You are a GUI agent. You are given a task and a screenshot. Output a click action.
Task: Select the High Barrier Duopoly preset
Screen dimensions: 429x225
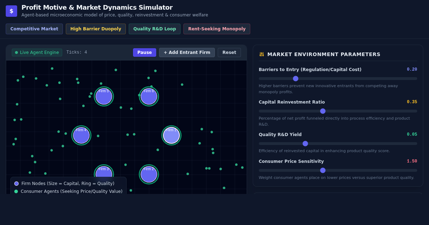point(96,29)
